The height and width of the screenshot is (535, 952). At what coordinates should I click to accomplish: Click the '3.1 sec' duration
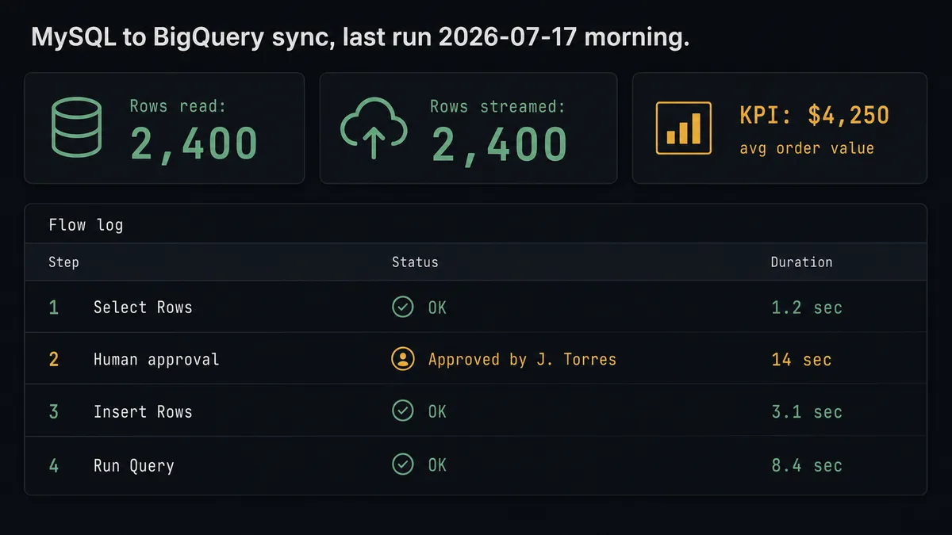tap(807, 412)
